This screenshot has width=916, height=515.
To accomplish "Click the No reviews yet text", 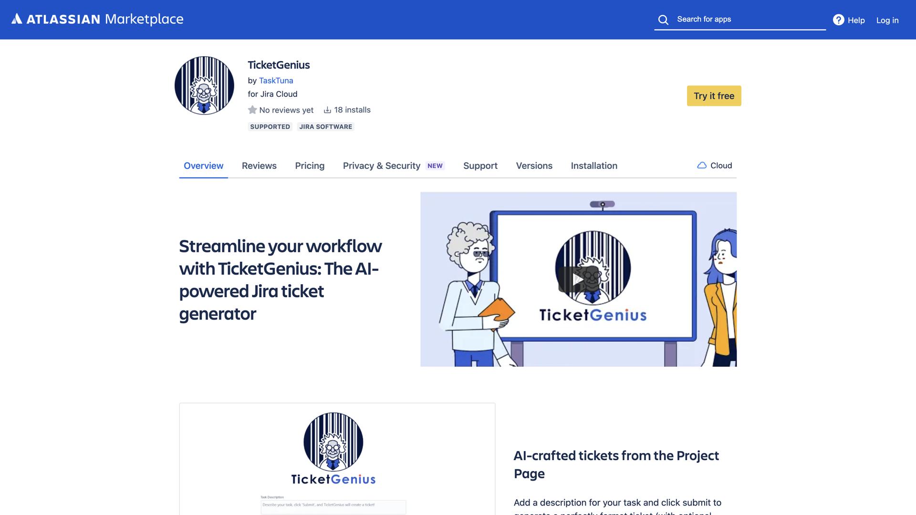I will coord(286,110).
